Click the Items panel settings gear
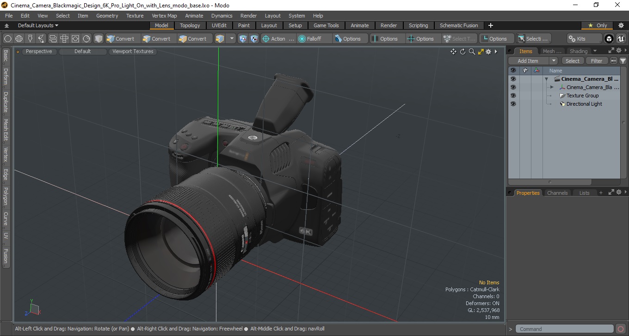Screen dimensions: 629x336 point(618,51)
